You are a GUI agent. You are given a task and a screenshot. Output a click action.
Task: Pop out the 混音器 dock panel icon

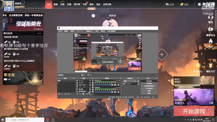(x=120, y=78)
